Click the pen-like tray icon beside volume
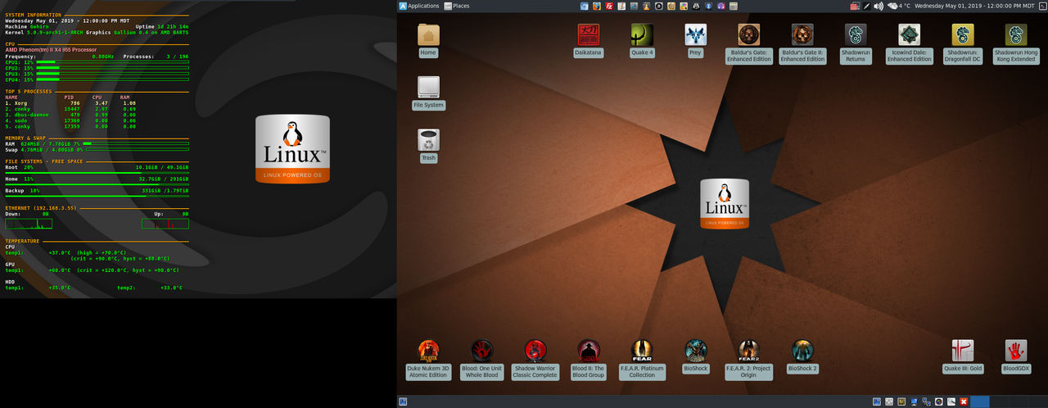 [866, 6]
